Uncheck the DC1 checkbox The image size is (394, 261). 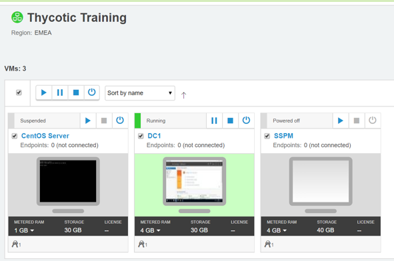141,136
